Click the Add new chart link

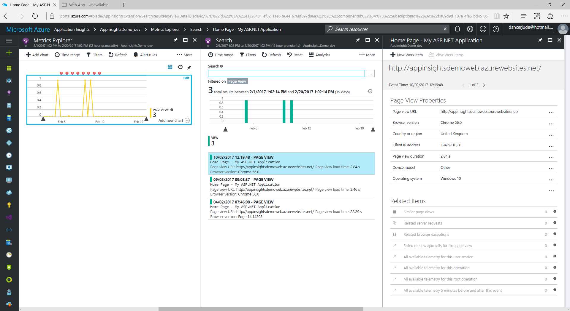pyautogui.click(x=171, y=120)
